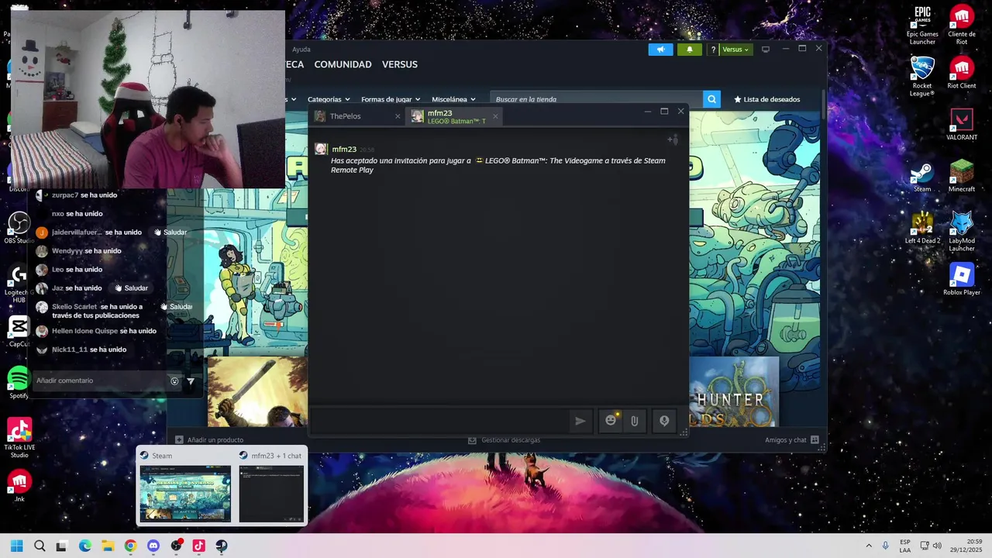
Task: Open Lista de deseados wishlist
Action: pyautogui.click(x=766, y=99)
